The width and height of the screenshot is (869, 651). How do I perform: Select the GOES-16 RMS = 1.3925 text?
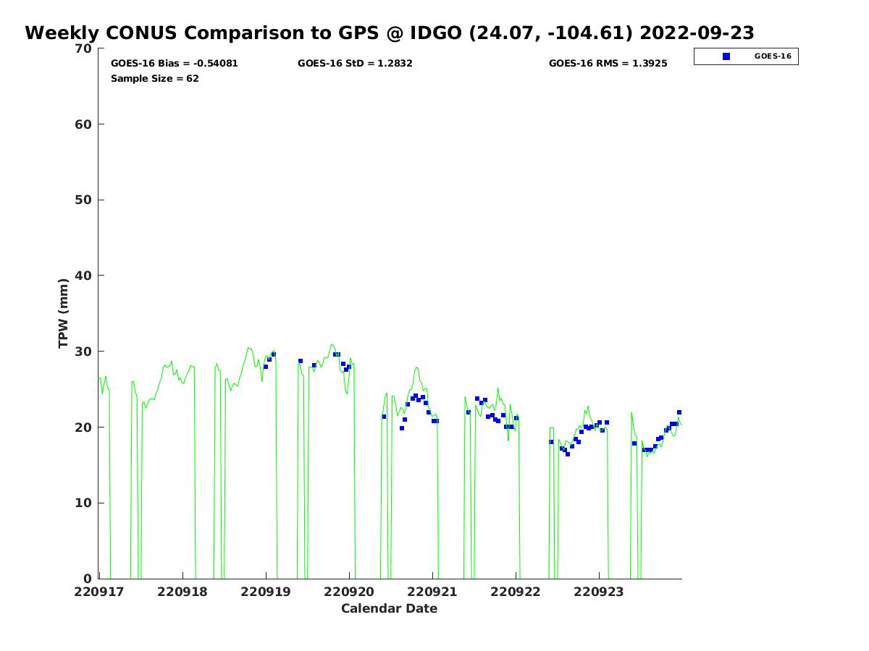608,64
